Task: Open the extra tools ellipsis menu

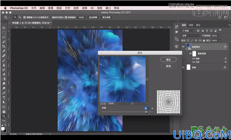Action: [4, 121]
